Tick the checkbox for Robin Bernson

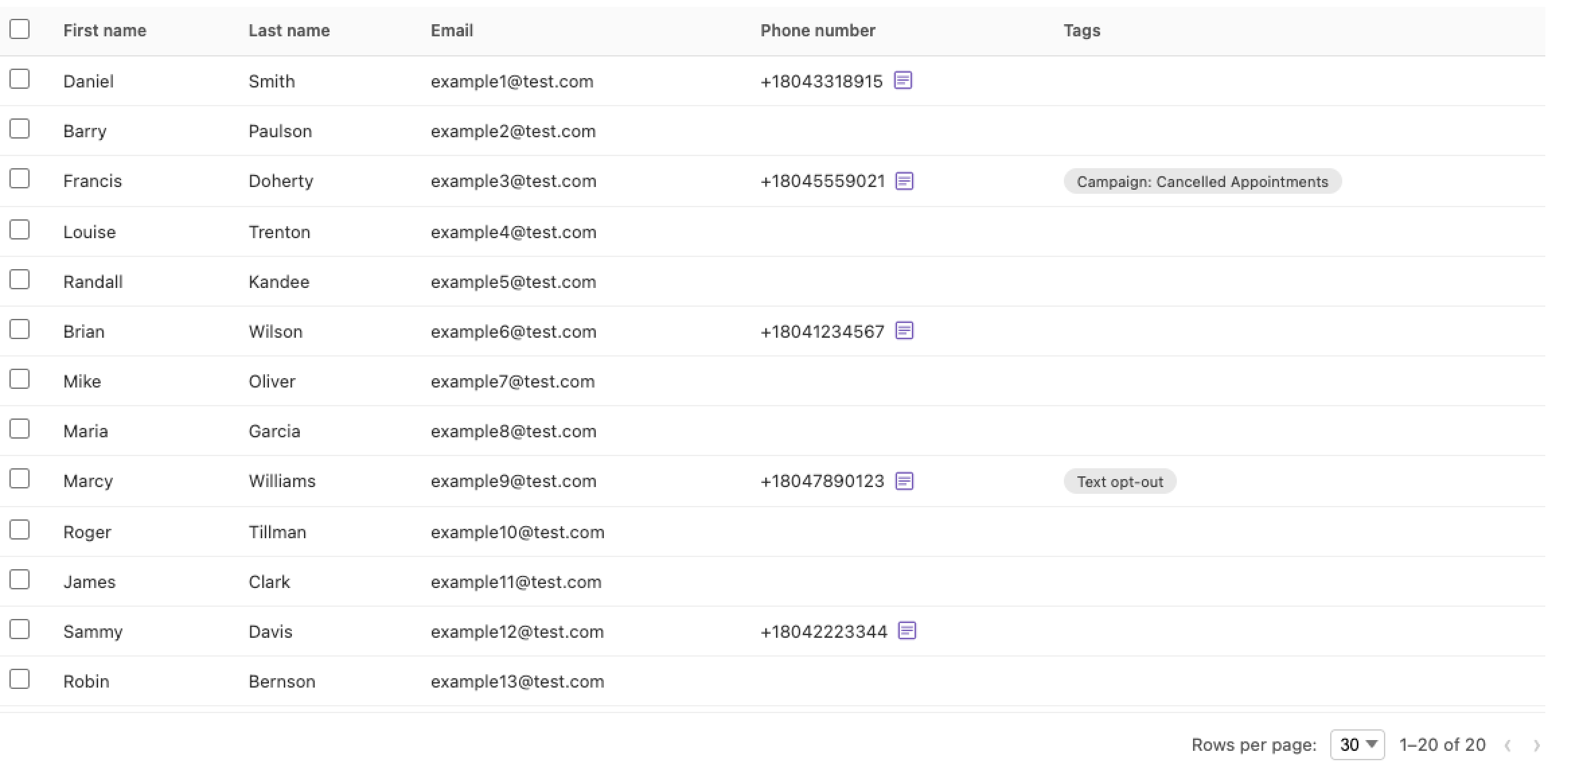[20, 679]
